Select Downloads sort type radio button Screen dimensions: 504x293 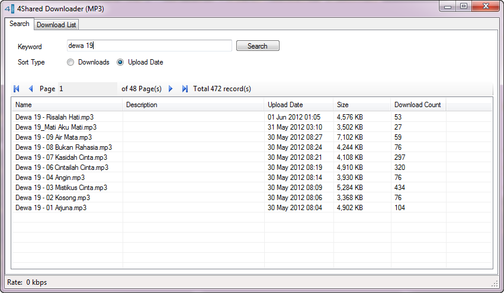tap(70, 62)
